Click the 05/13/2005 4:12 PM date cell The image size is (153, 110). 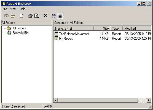(138, 34)
